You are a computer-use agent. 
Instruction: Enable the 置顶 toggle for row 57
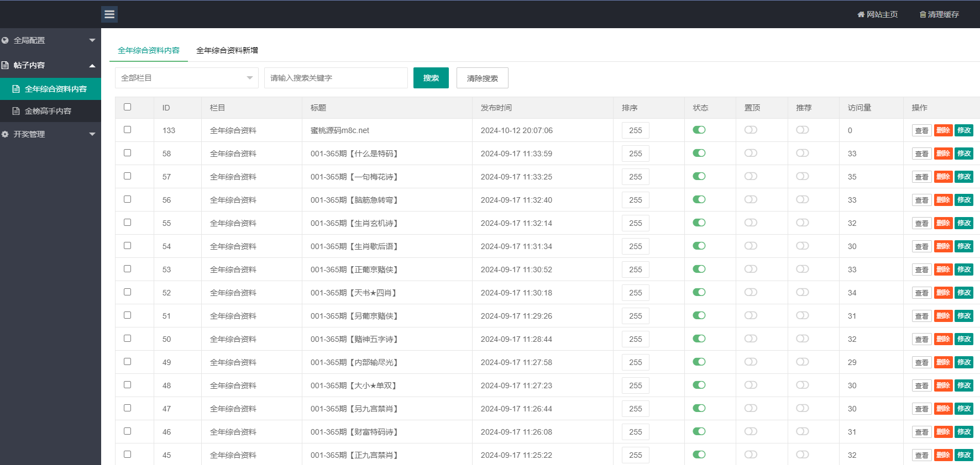pyautogui.click(x=751, y=176)
